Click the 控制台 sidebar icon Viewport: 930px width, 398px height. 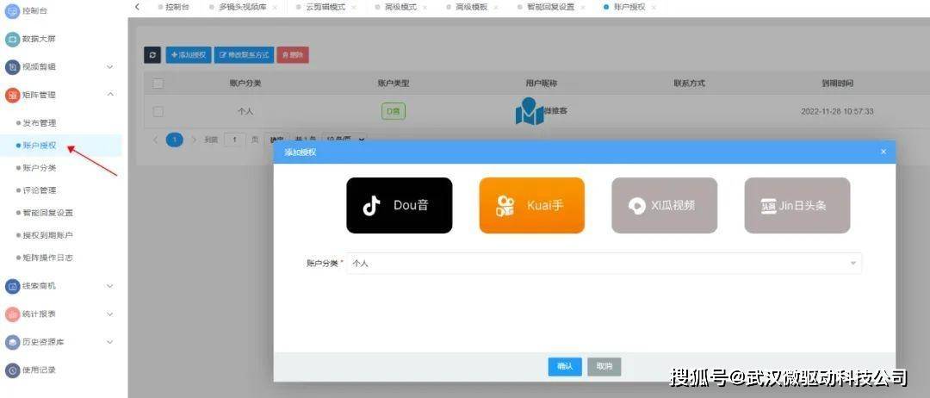[x=12, y=10]
